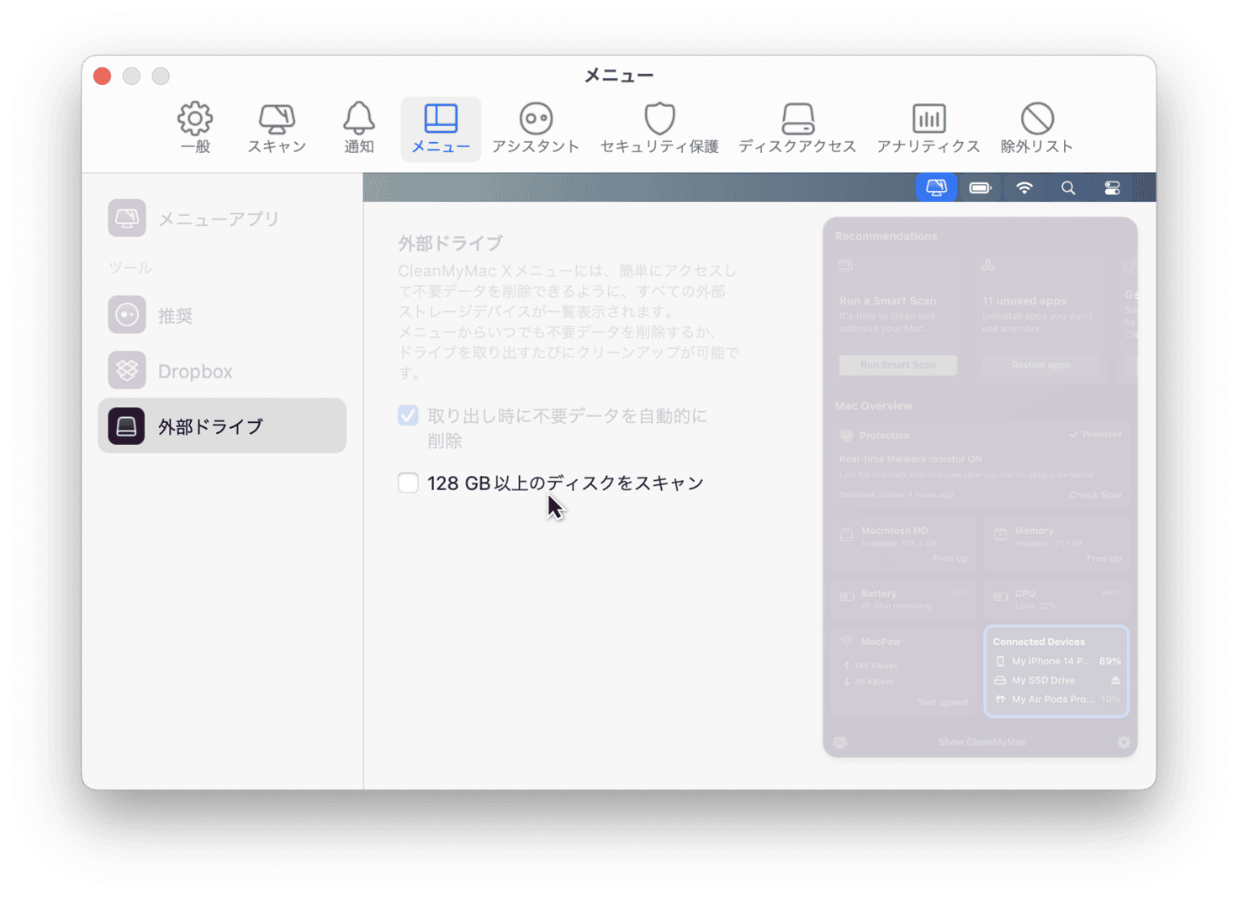Select 推奨 in the sidebar
This screenshot has width=1238, height=898.
click(222, 315)
